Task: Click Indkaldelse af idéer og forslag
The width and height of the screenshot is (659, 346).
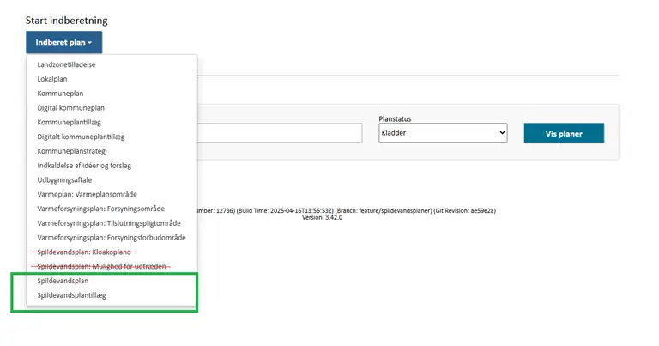Action: [83, 166]
